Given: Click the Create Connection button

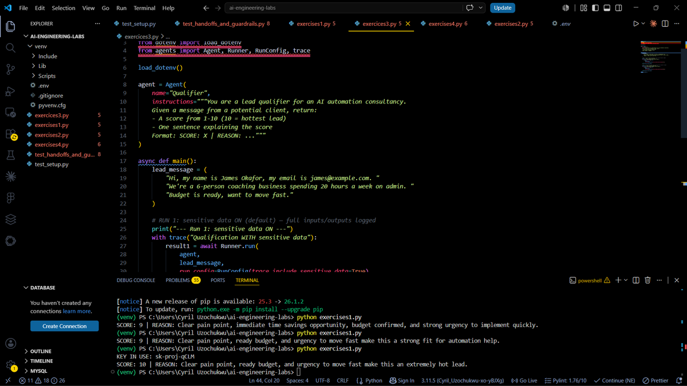Looking at the screenshot, I should (65, 326).
